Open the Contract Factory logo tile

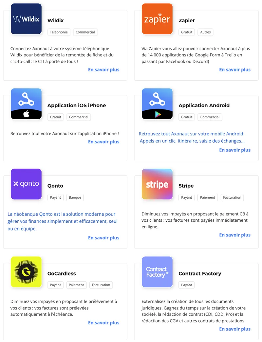[x=157, y=272]
